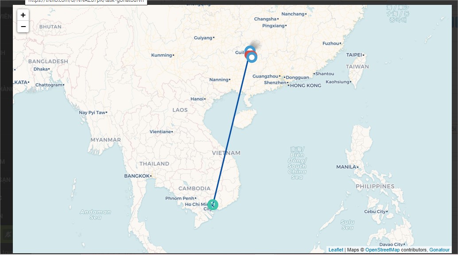The height and width of the screenshot is (255, 458).
Task: Click the BANGKOK label on the map
Action: pyautogui.click(x=137, y=176)
